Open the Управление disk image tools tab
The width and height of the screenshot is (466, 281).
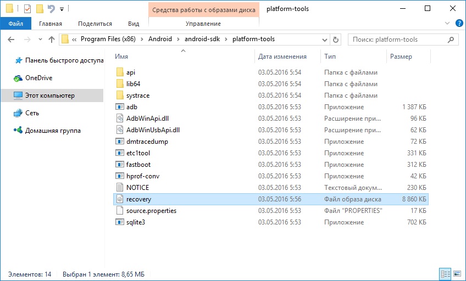pos(203,24)
